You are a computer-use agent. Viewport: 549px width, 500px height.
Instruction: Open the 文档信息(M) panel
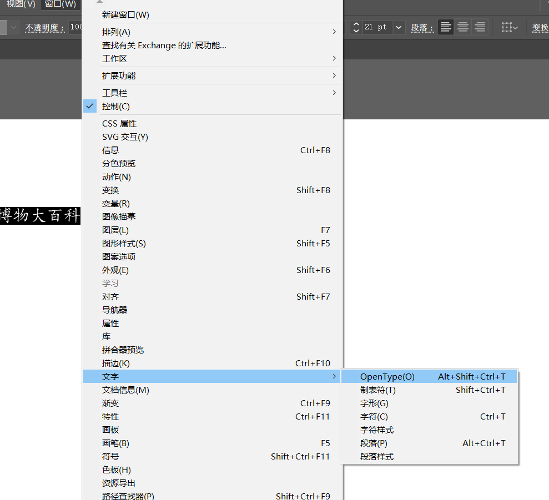pyautogui.click(x=212, y=390)
